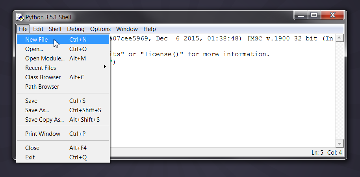Select Exit to quit IDLE

63,157
